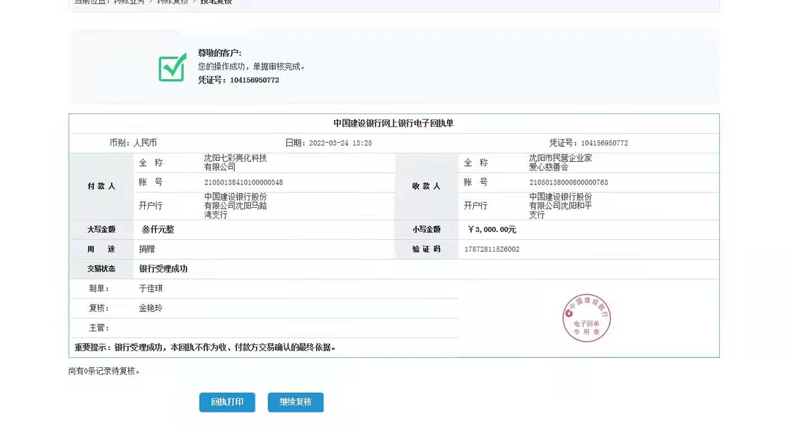The width and height of the screenshot is (790, 428).
Task: Click the 主管: label
Action: point(99,328)
